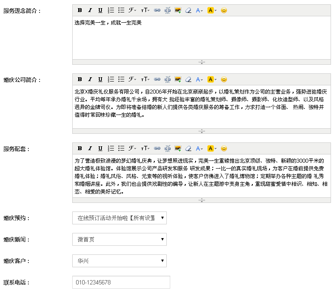The image size is (334, 290).
Task: Open font family menu in 服务理念简介 editor
Action: 132,10
